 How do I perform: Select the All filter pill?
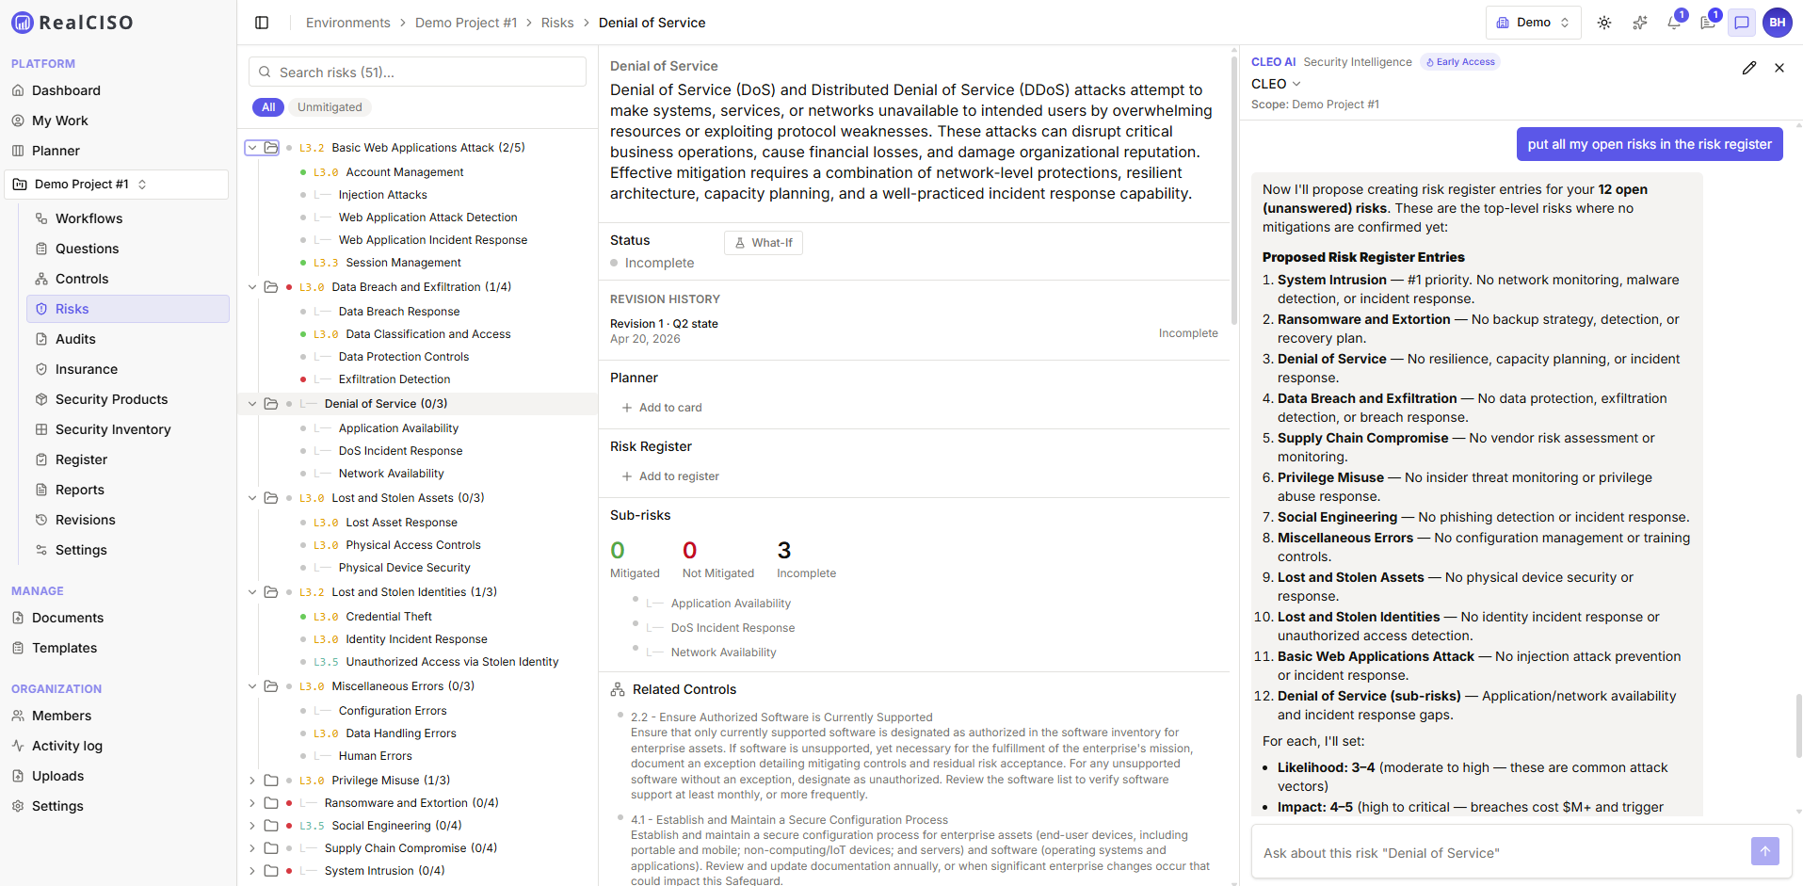click(268, 107)
